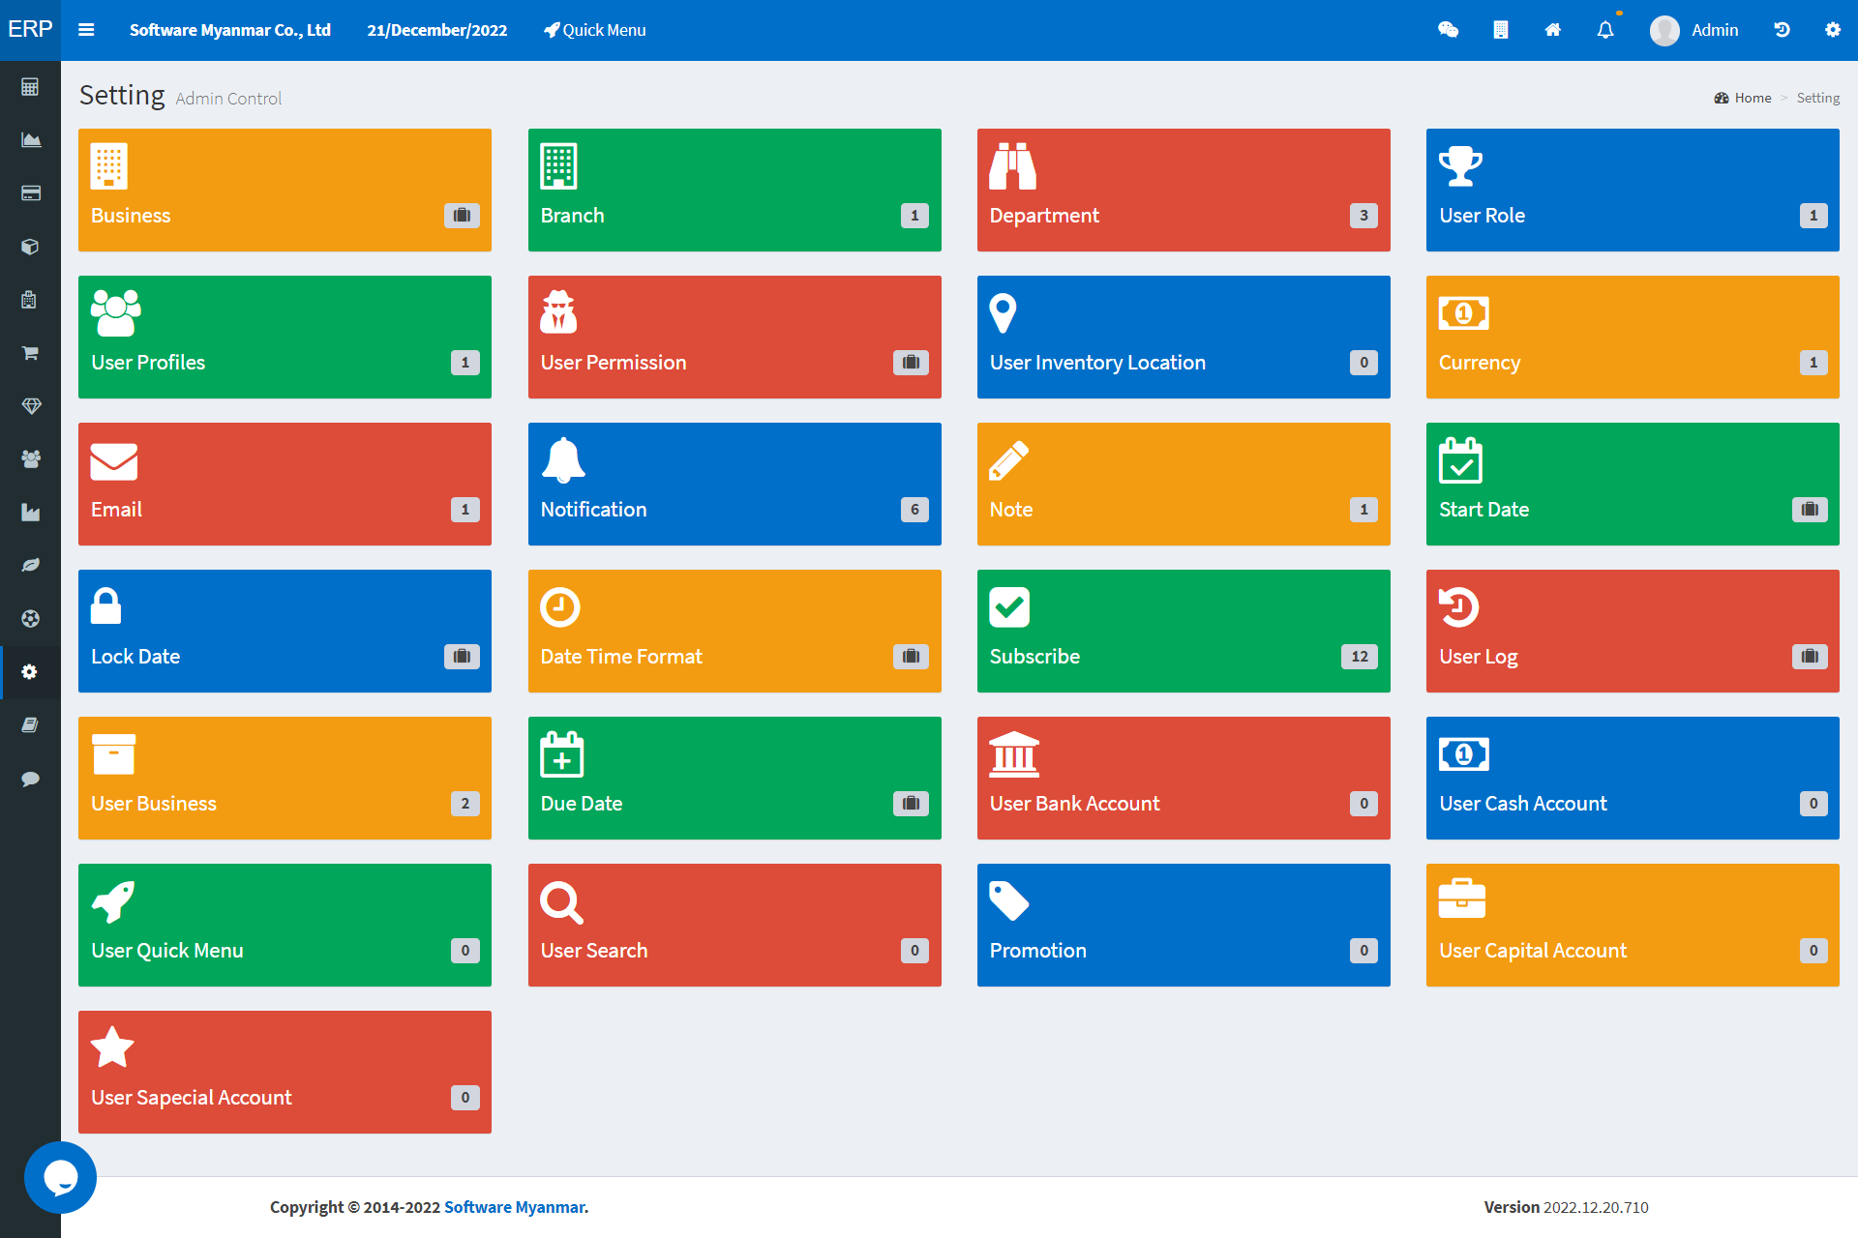Click the Software Myanmar Co., Ltd title

[x=230, y=30]
